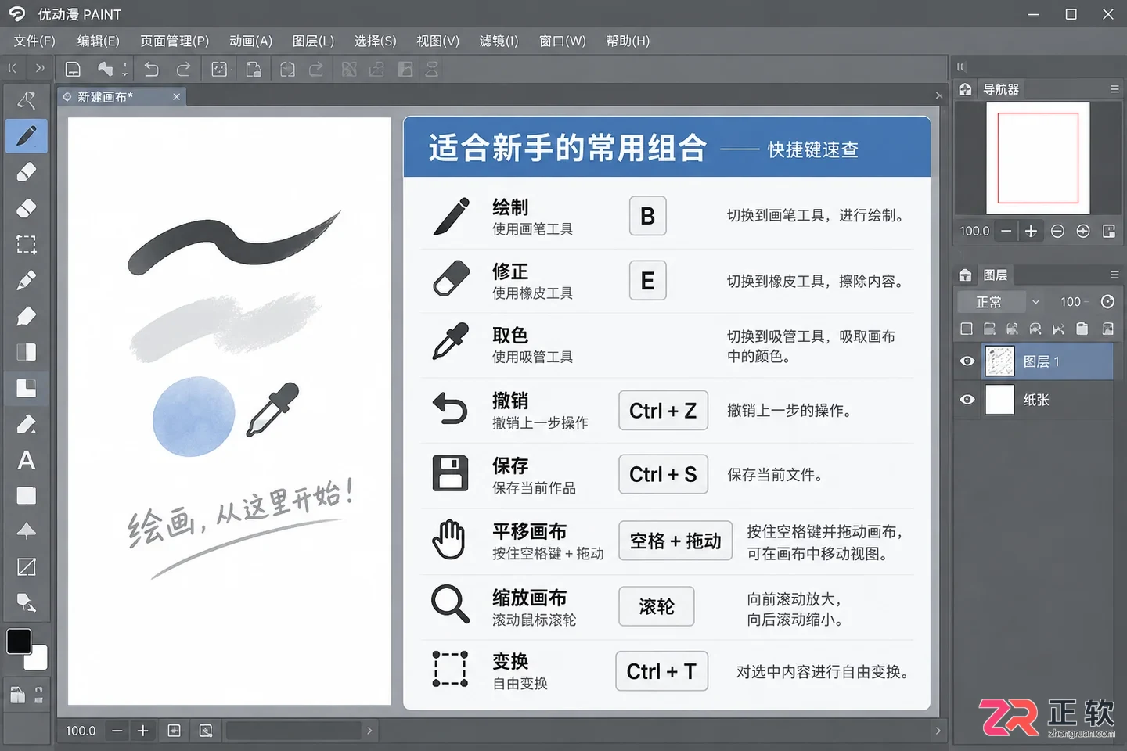1127x751 pixels.
Task: Click the fit-to-screen button in status bar
Action: click(x=175, y=731)
